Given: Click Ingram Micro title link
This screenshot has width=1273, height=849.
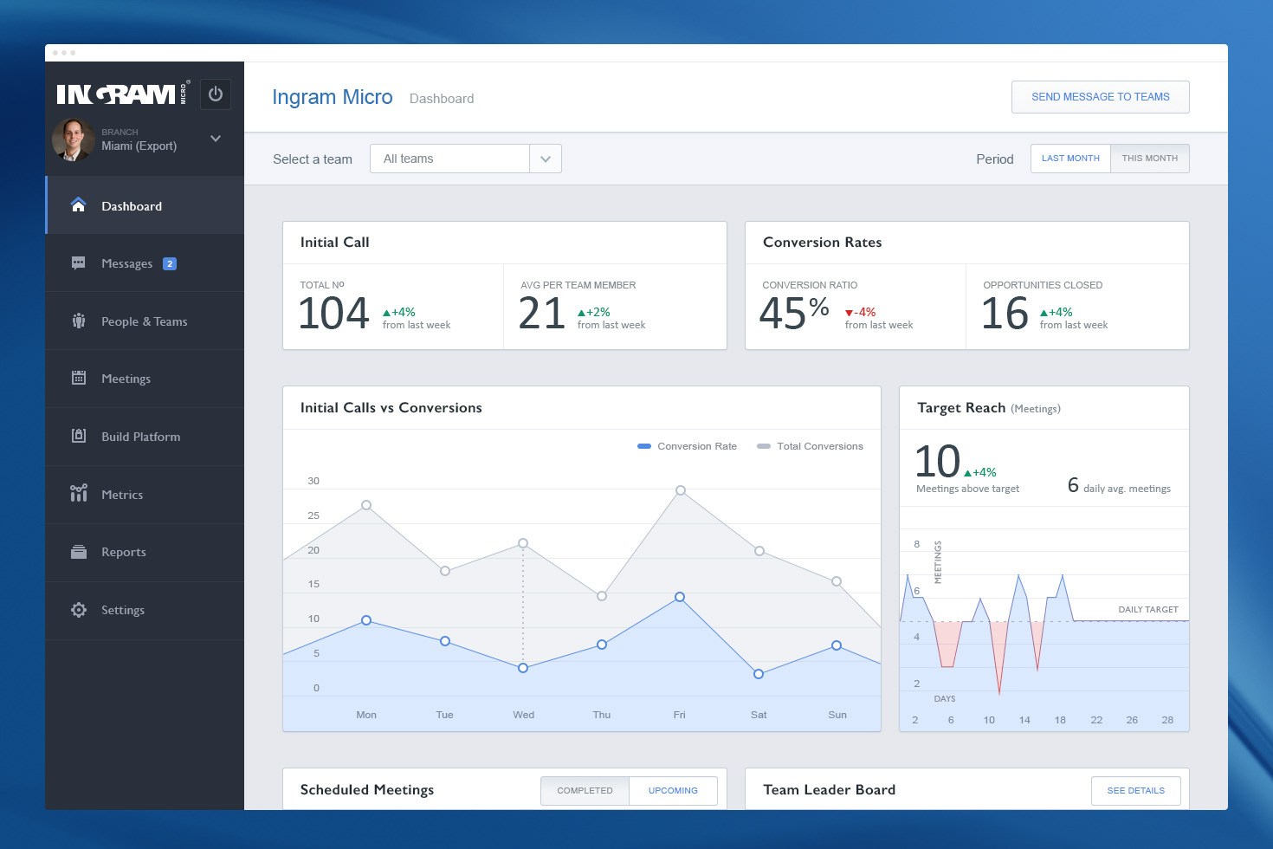Looking at the screenshot, I should coord(332,97).
